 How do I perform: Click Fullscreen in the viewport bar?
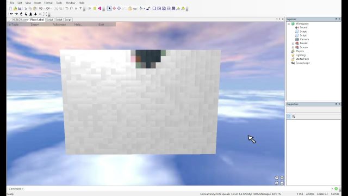tap(59, 24)
